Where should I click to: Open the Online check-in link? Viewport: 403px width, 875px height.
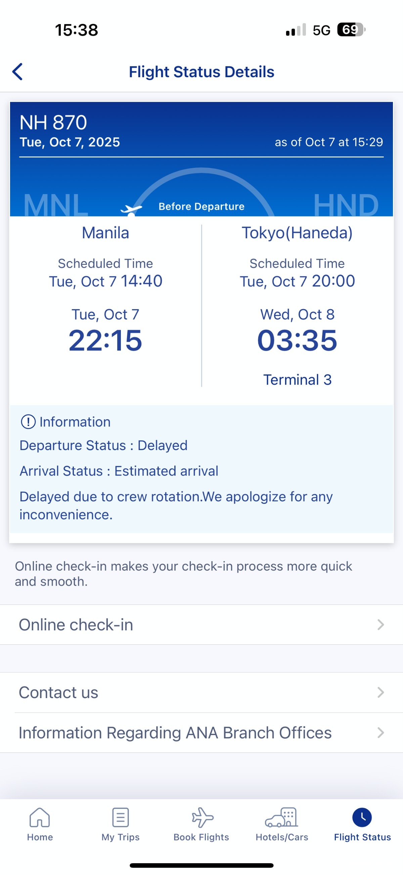pyautogui.click(x=76, y=625)
